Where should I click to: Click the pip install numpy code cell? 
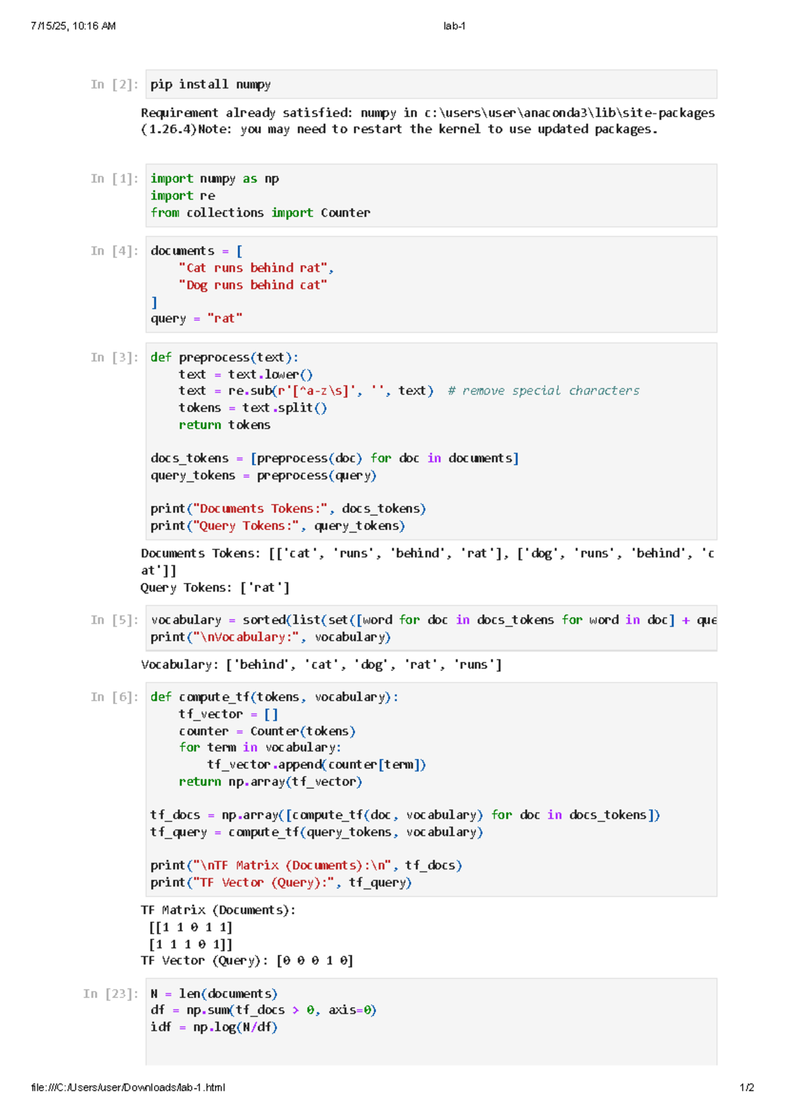point(431,84)
